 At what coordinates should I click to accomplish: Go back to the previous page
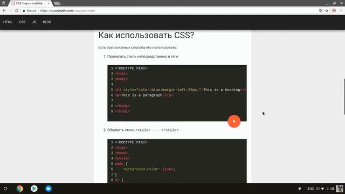(x=4, y=11)
